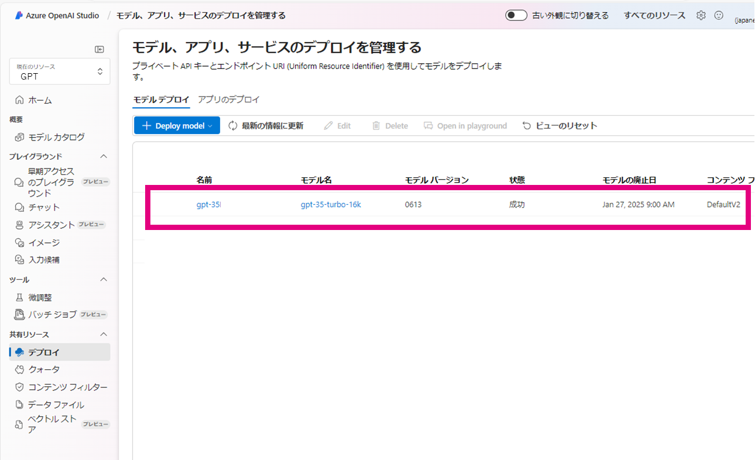
Task: Click the Azure OpenAI Studio logo icon
Action: pyautogui.click(x=19, y=16)
